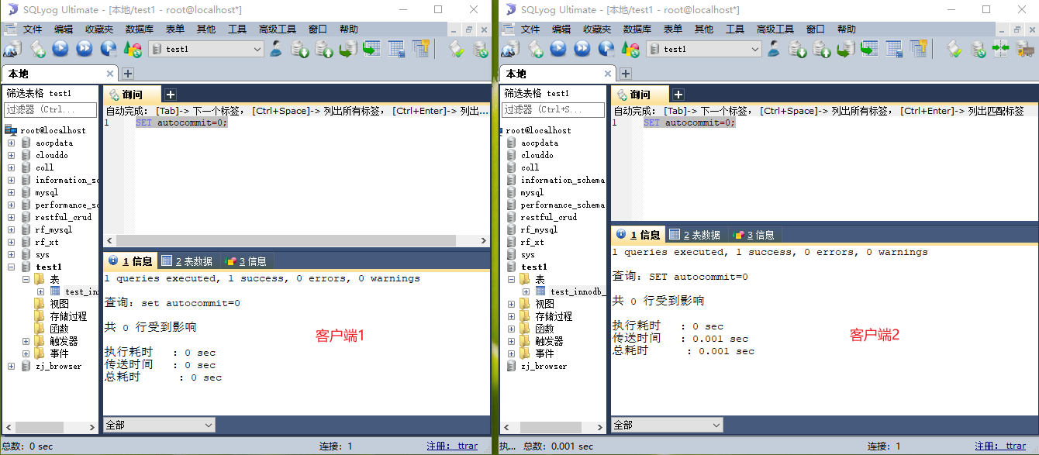Click database truck migration icon, right window

1024,49
